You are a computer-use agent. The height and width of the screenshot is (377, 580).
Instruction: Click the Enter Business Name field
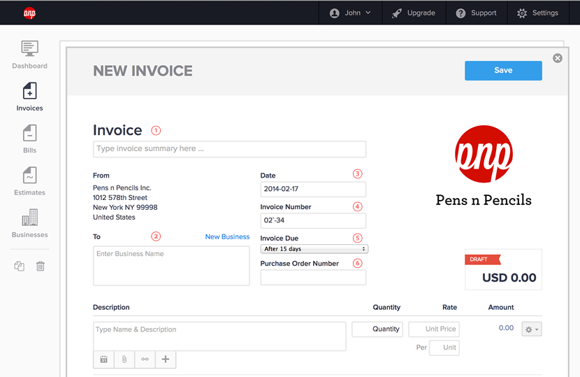[171, 266]
